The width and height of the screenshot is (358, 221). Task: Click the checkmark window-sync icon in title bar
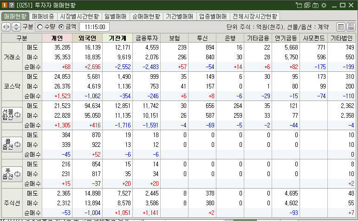pyautogui.click(x=307, y=5)
